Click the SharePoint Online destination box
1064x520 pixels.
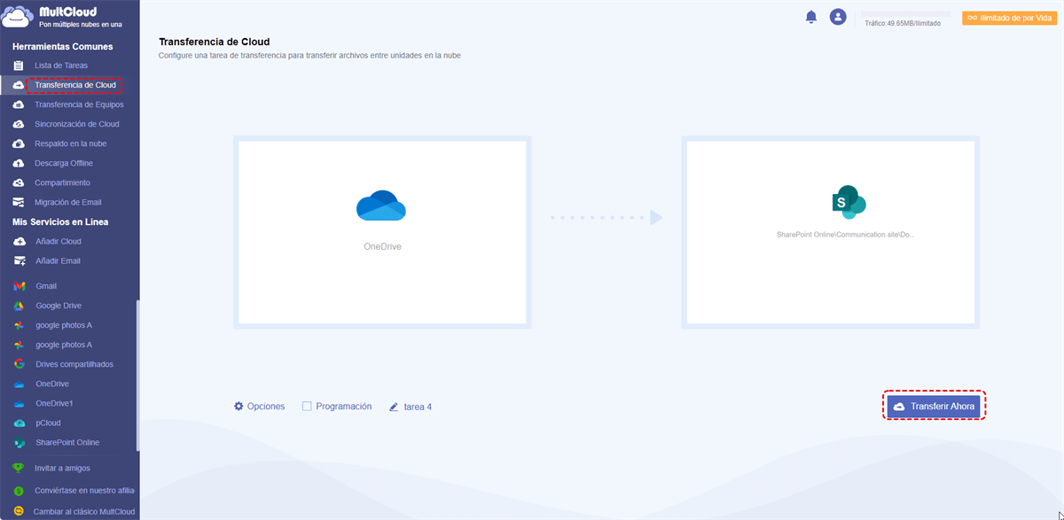pos(831,233)
